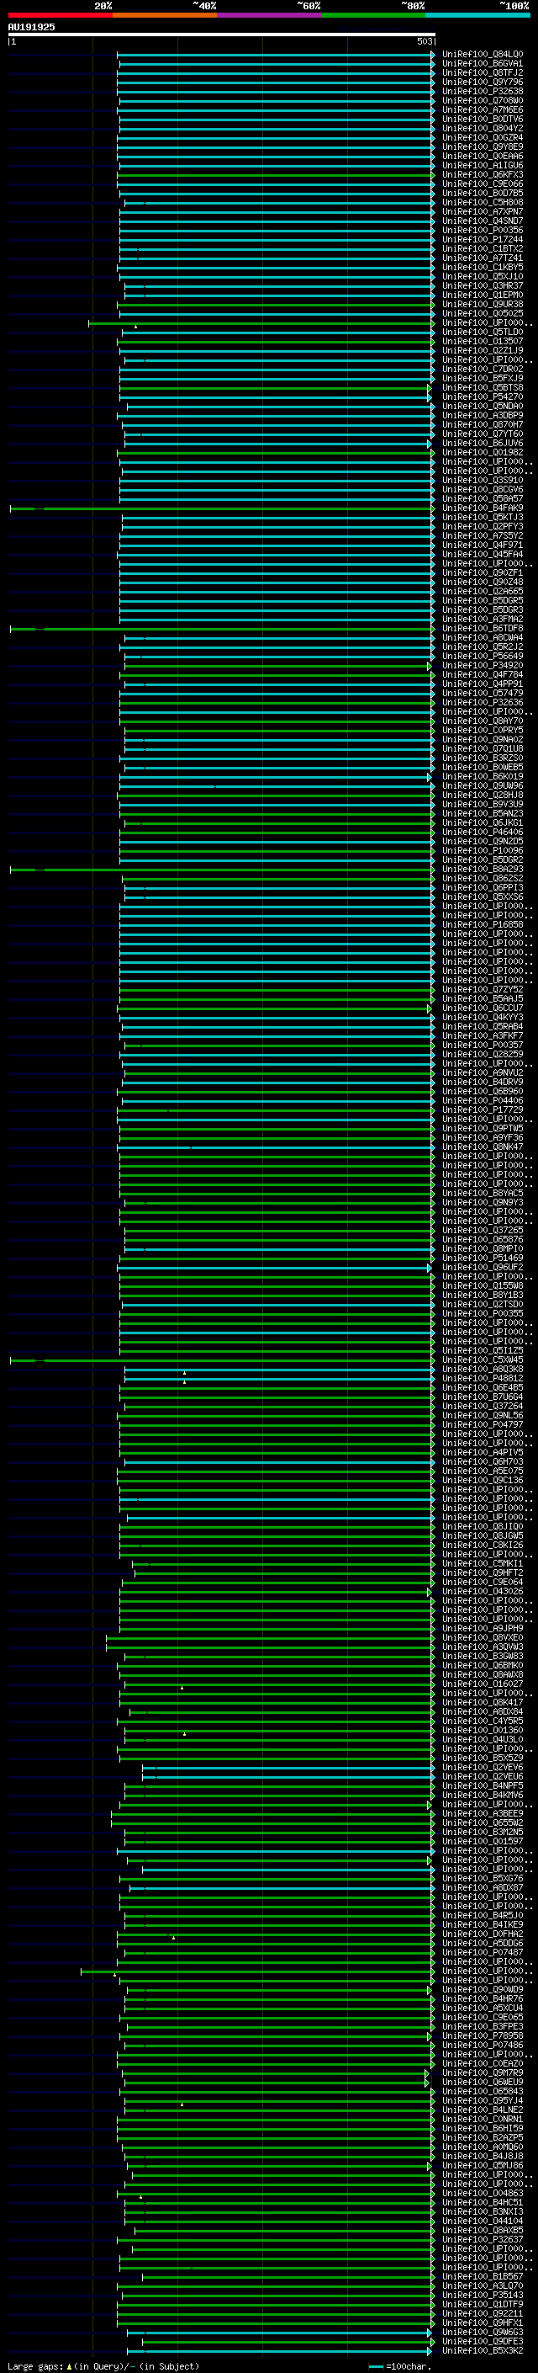Open hit UniRef100_Q9Y796
Screen dimensions: 538x2373
coord(482,82)
